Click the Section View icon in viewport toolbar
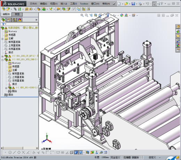Screen dimensions: 181x160 point(95,15)
